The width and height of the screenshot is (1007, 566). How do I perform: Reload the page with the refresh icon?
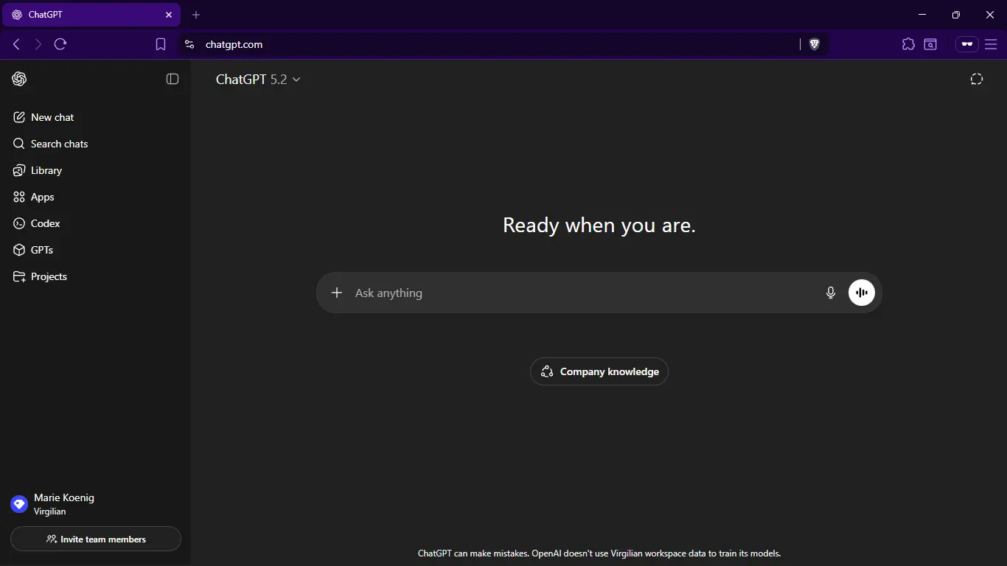tap(60, 44)
